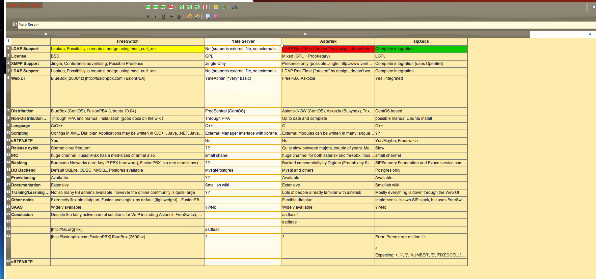Open the Edit menu

(x=11, y=5)
